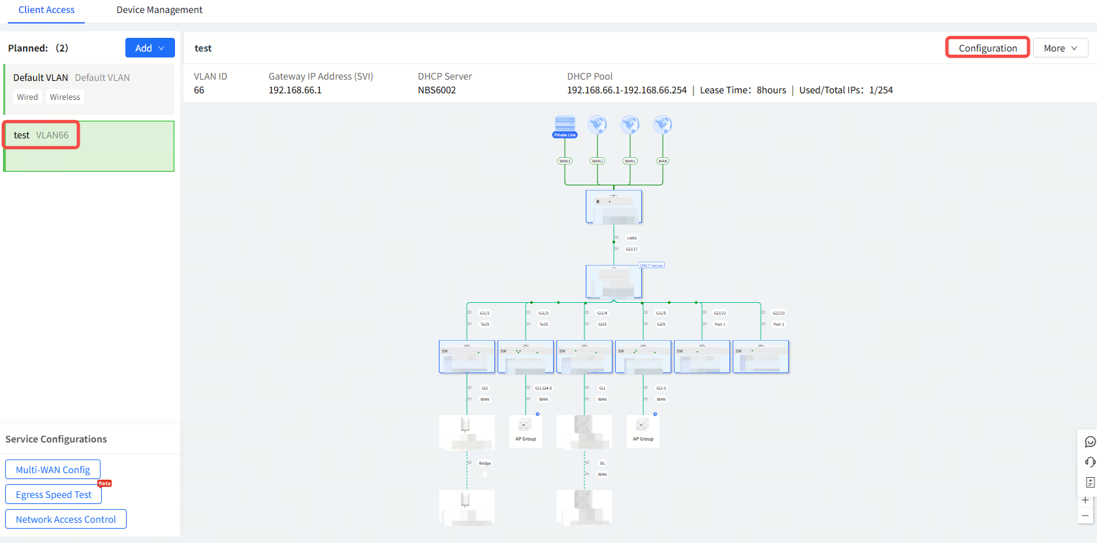Select the router device marked R

click(x=614, y=207)
